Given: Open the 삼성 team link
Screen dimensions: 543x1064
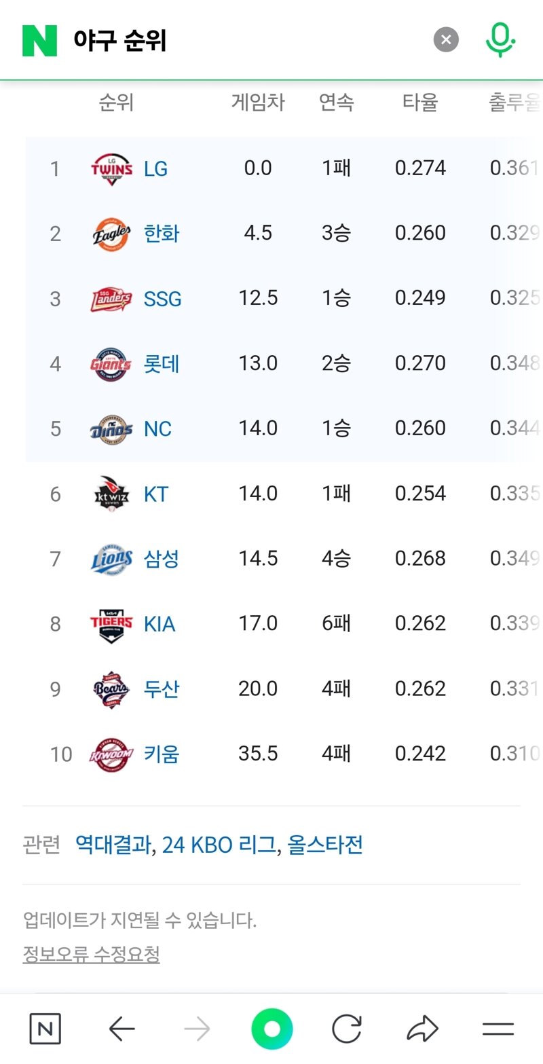Looking at the screenshot, I should (162, 559).
